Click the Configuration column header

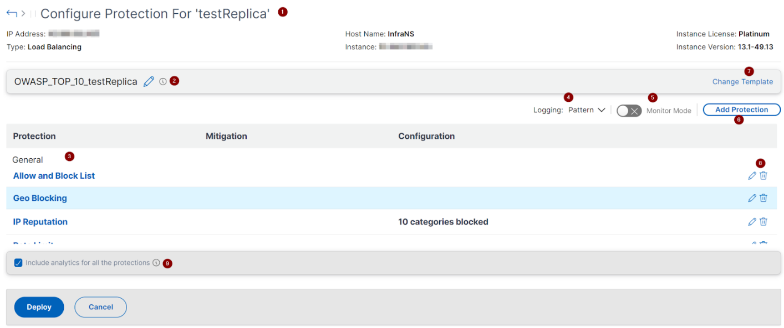(426, 136)
